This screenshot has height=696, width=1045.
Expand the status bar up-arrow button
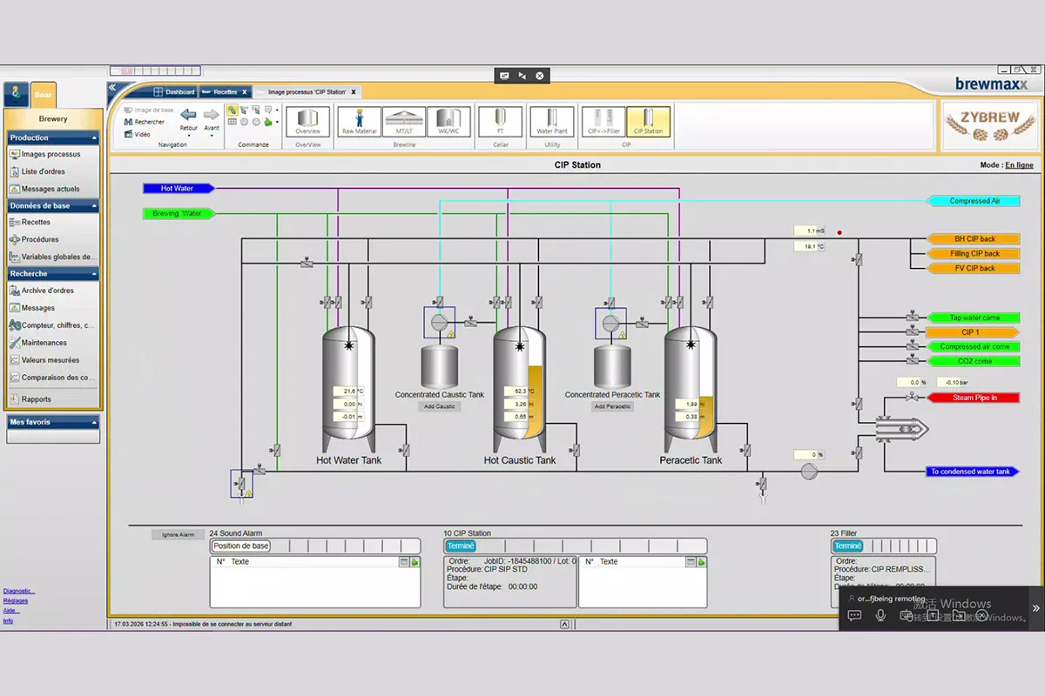[564, 624]
